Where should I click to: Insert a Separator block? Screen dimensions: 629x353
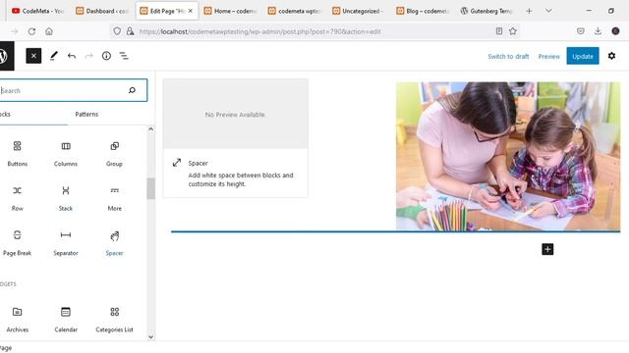(66, 243)
